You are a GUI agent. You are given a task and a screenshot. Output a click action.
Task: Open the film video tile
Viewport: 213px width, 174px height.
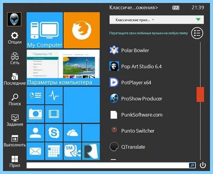click(54, 114)
